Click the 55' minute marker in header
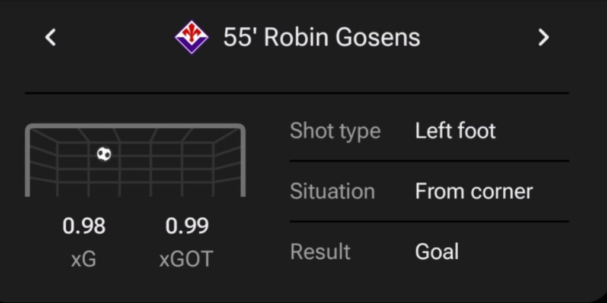607x303 pixels. tap(240, 38)
